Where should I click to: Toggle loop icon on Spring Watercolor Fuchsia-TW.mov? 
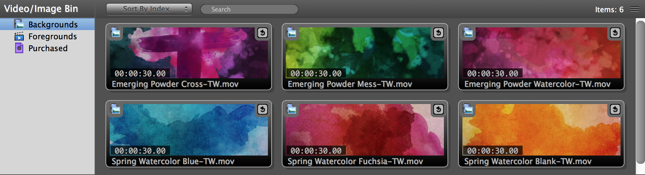click(x=439, y=109)
